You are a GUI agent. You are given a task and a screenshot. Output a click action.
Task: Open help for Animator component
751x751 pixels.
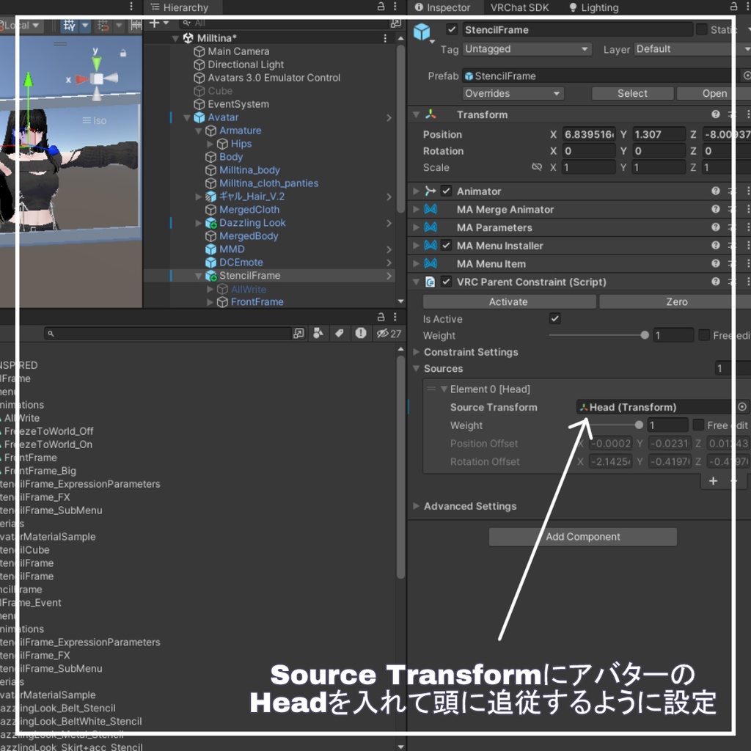tap(716, 191)
